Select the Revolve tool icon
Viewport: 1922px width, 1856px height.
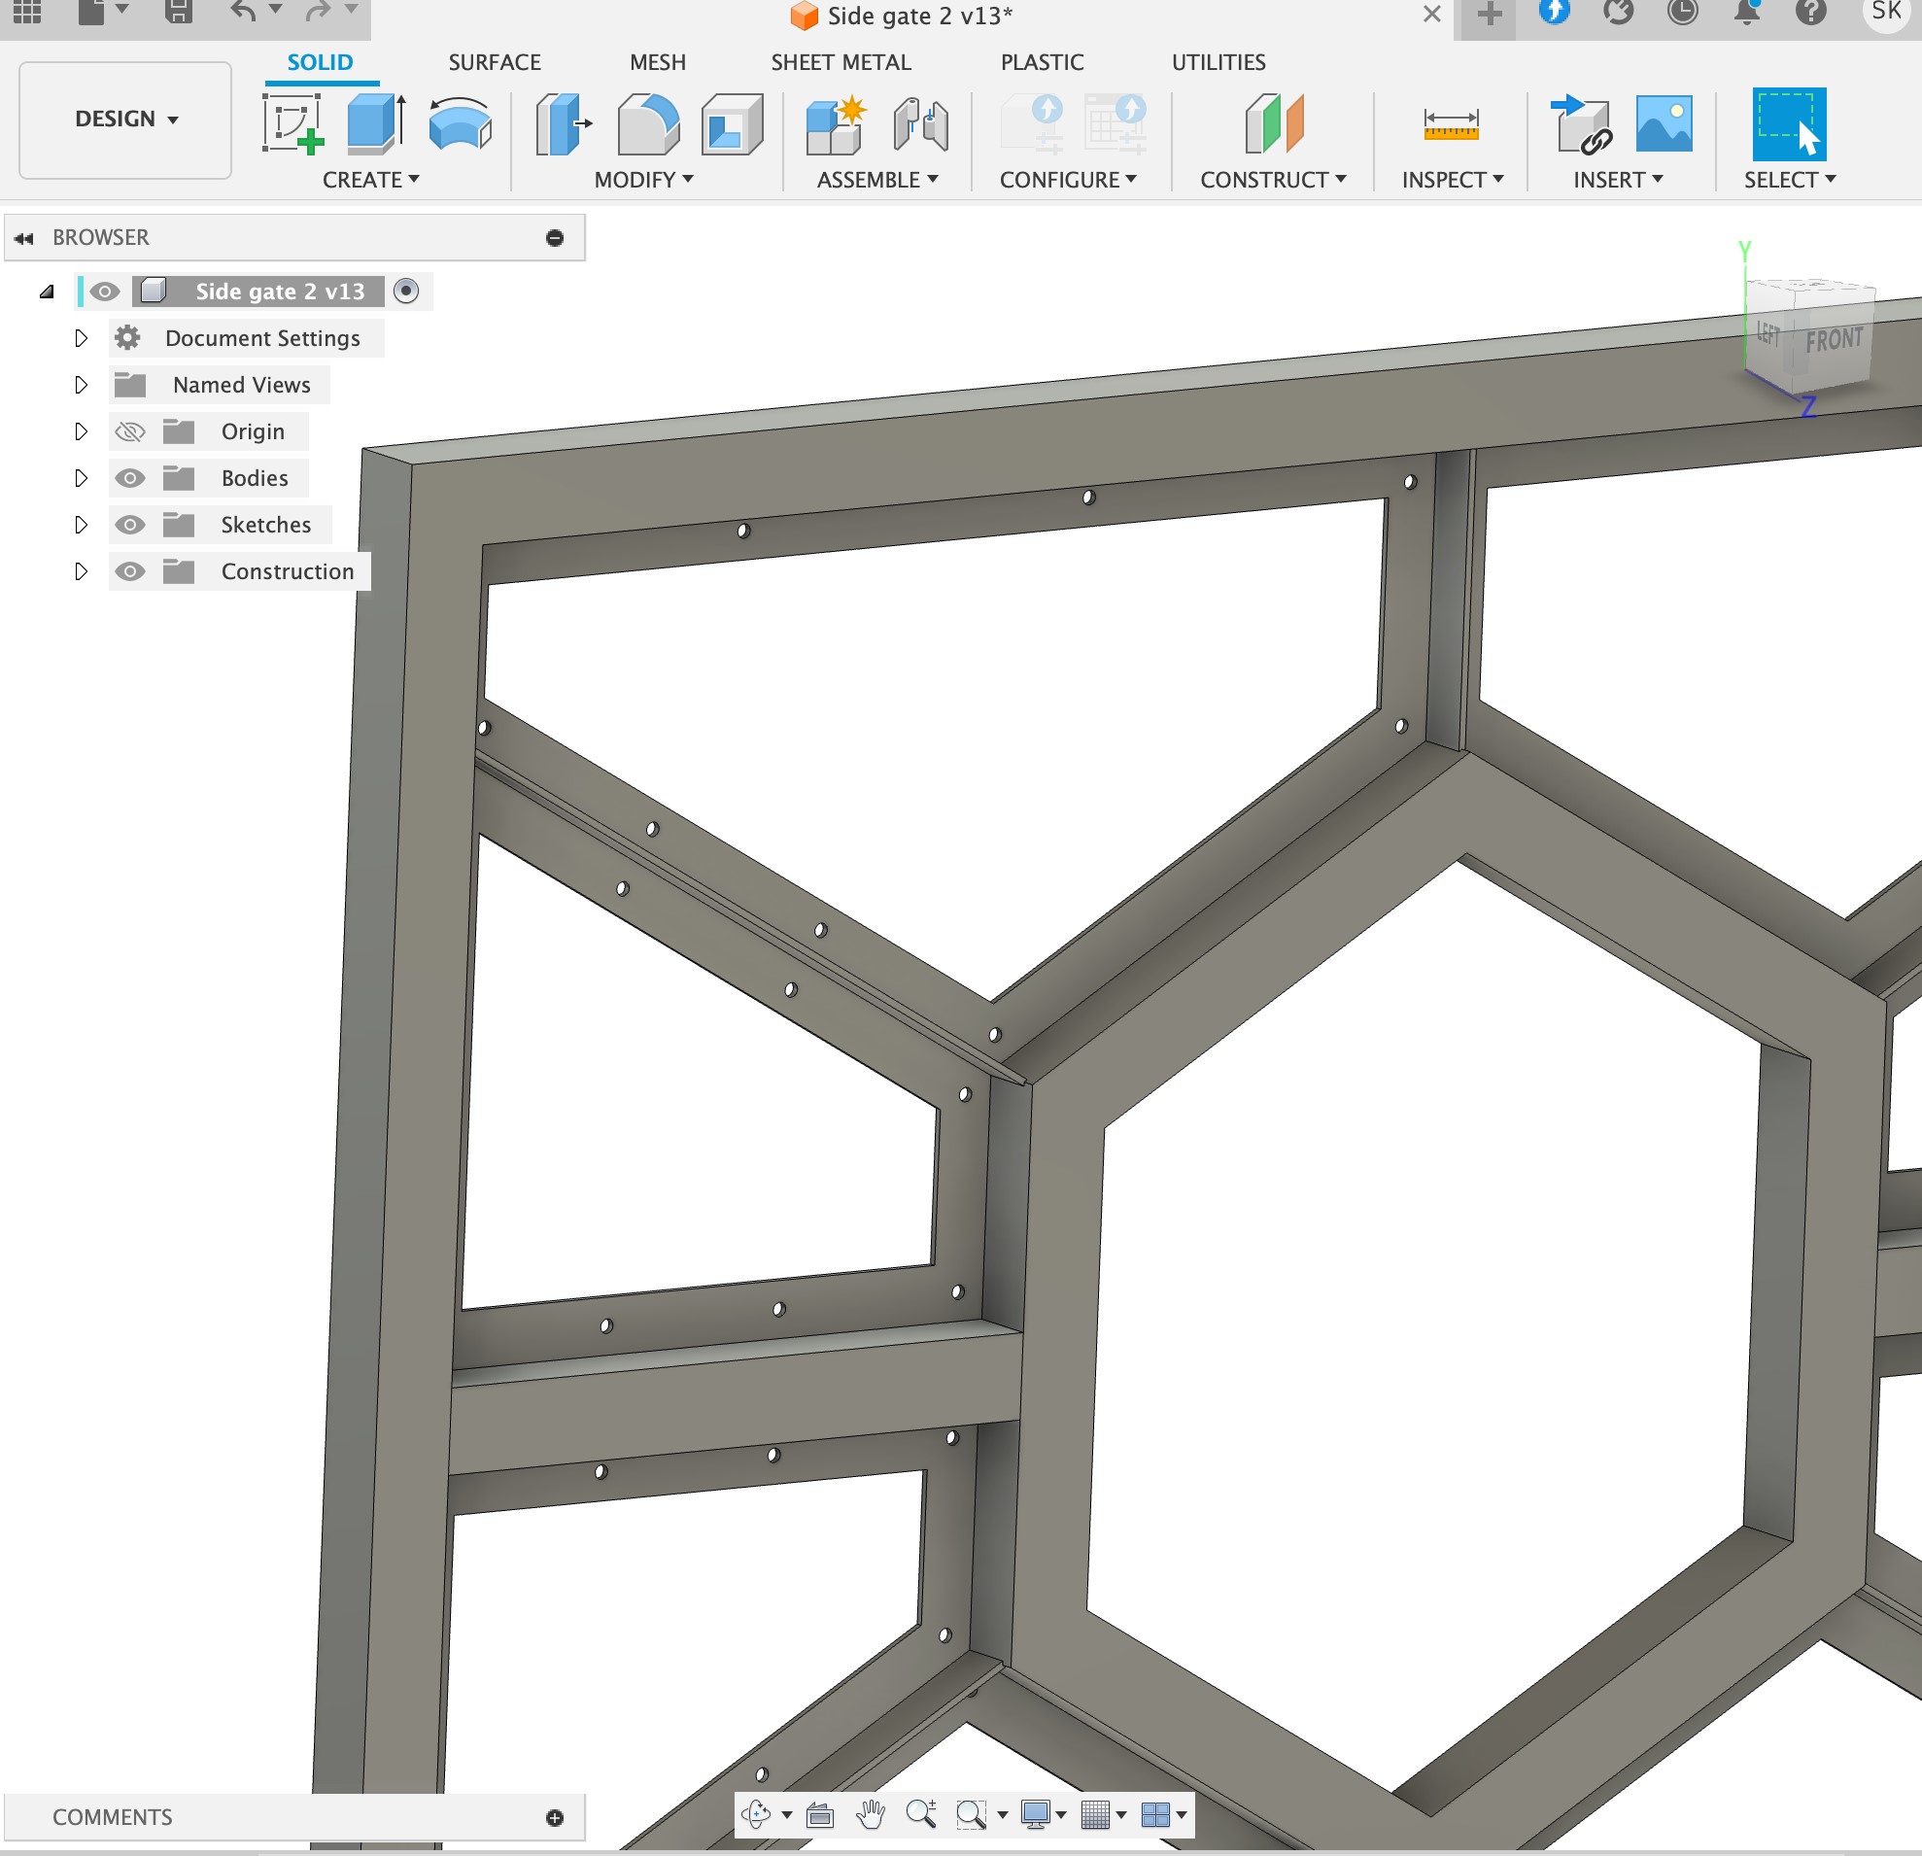pos(460,124)
